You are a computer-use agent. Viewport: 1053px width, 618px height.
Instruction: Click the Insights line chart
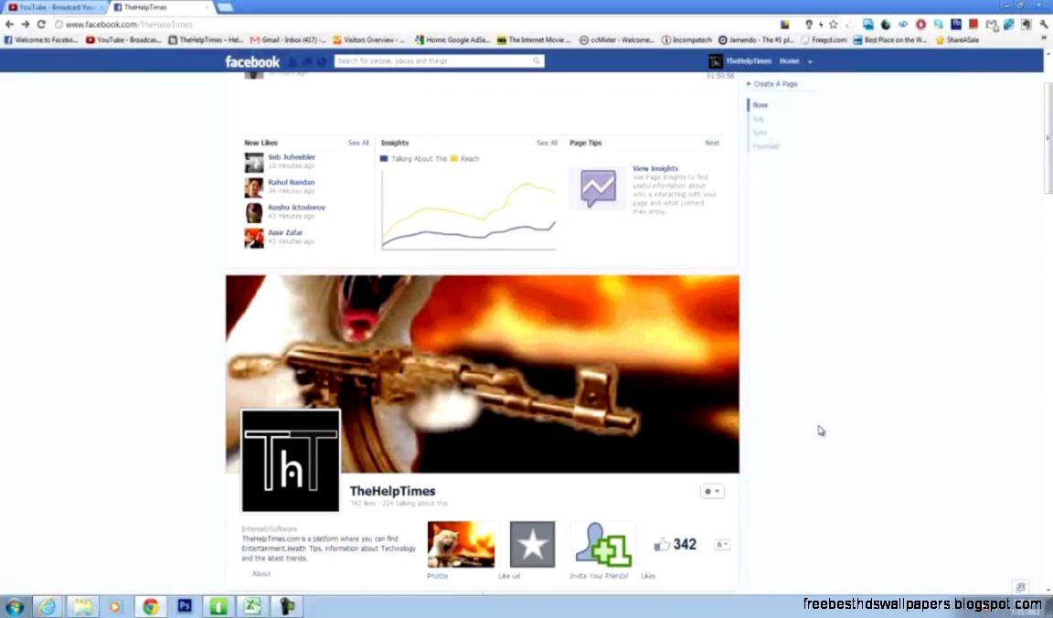coord(468,209)
